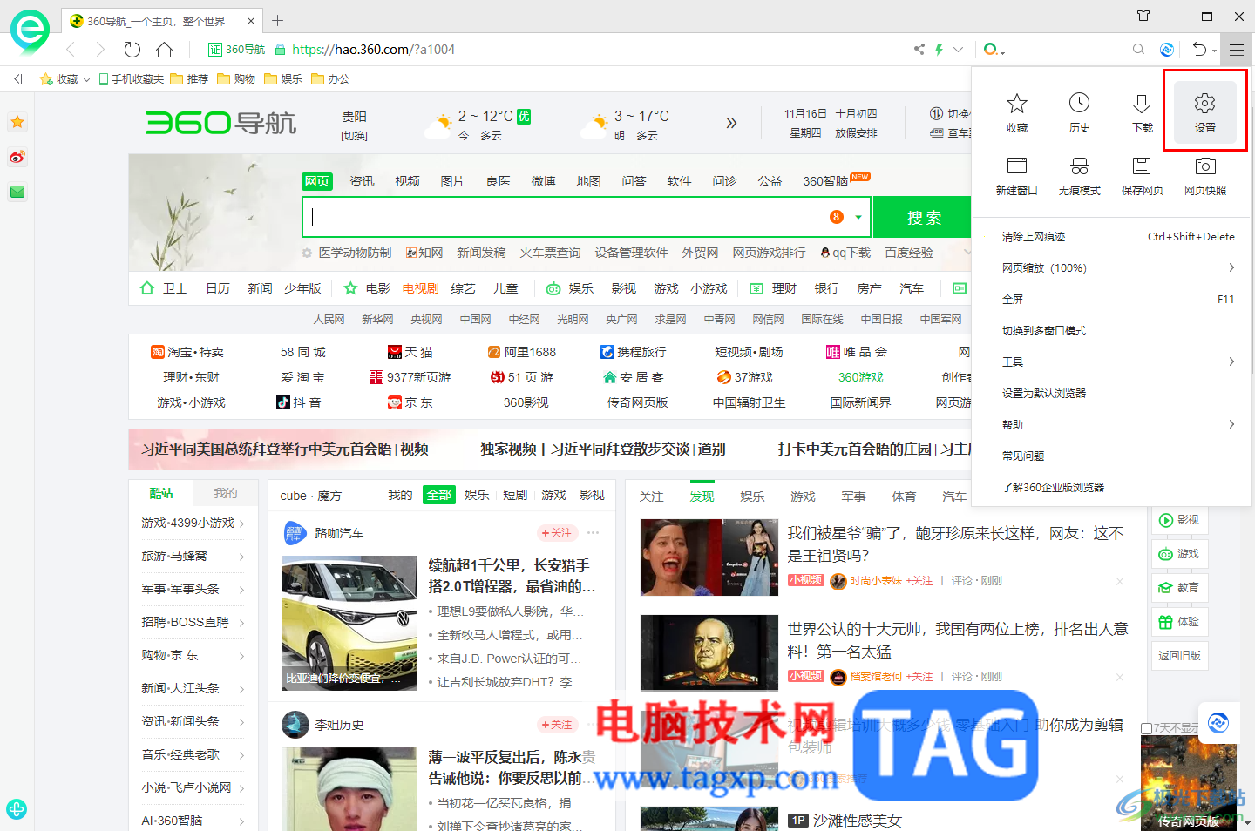1255x831 pixels.
Task: Save the current webpage via 保存网页
Action: 1142,174
